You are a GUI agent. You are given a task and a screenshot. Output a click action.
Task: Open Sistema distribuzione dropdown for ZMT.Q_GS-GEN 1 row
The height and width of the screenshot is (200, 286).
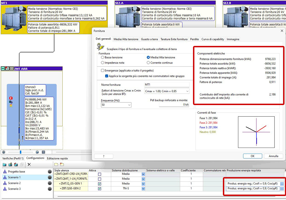pyautogui.click(x=143, y=184)
